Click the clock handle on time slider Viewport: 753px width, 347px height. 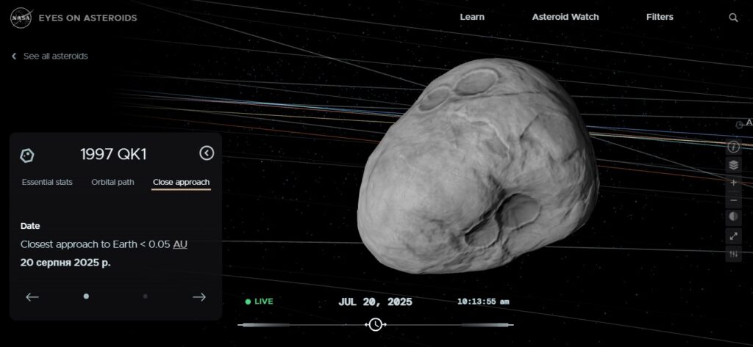(375, 324)
